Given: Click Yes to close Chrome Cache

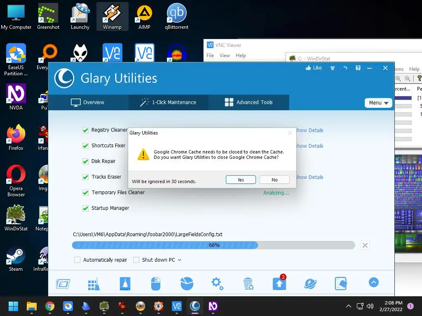Looking at the screenshot, I should click(x=241, y=179).
